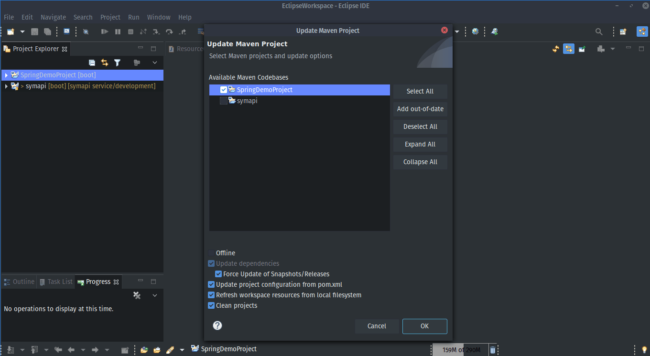Click the Resume icon in the toolbar
The image size is (650, 356).
tap(105, 31)
